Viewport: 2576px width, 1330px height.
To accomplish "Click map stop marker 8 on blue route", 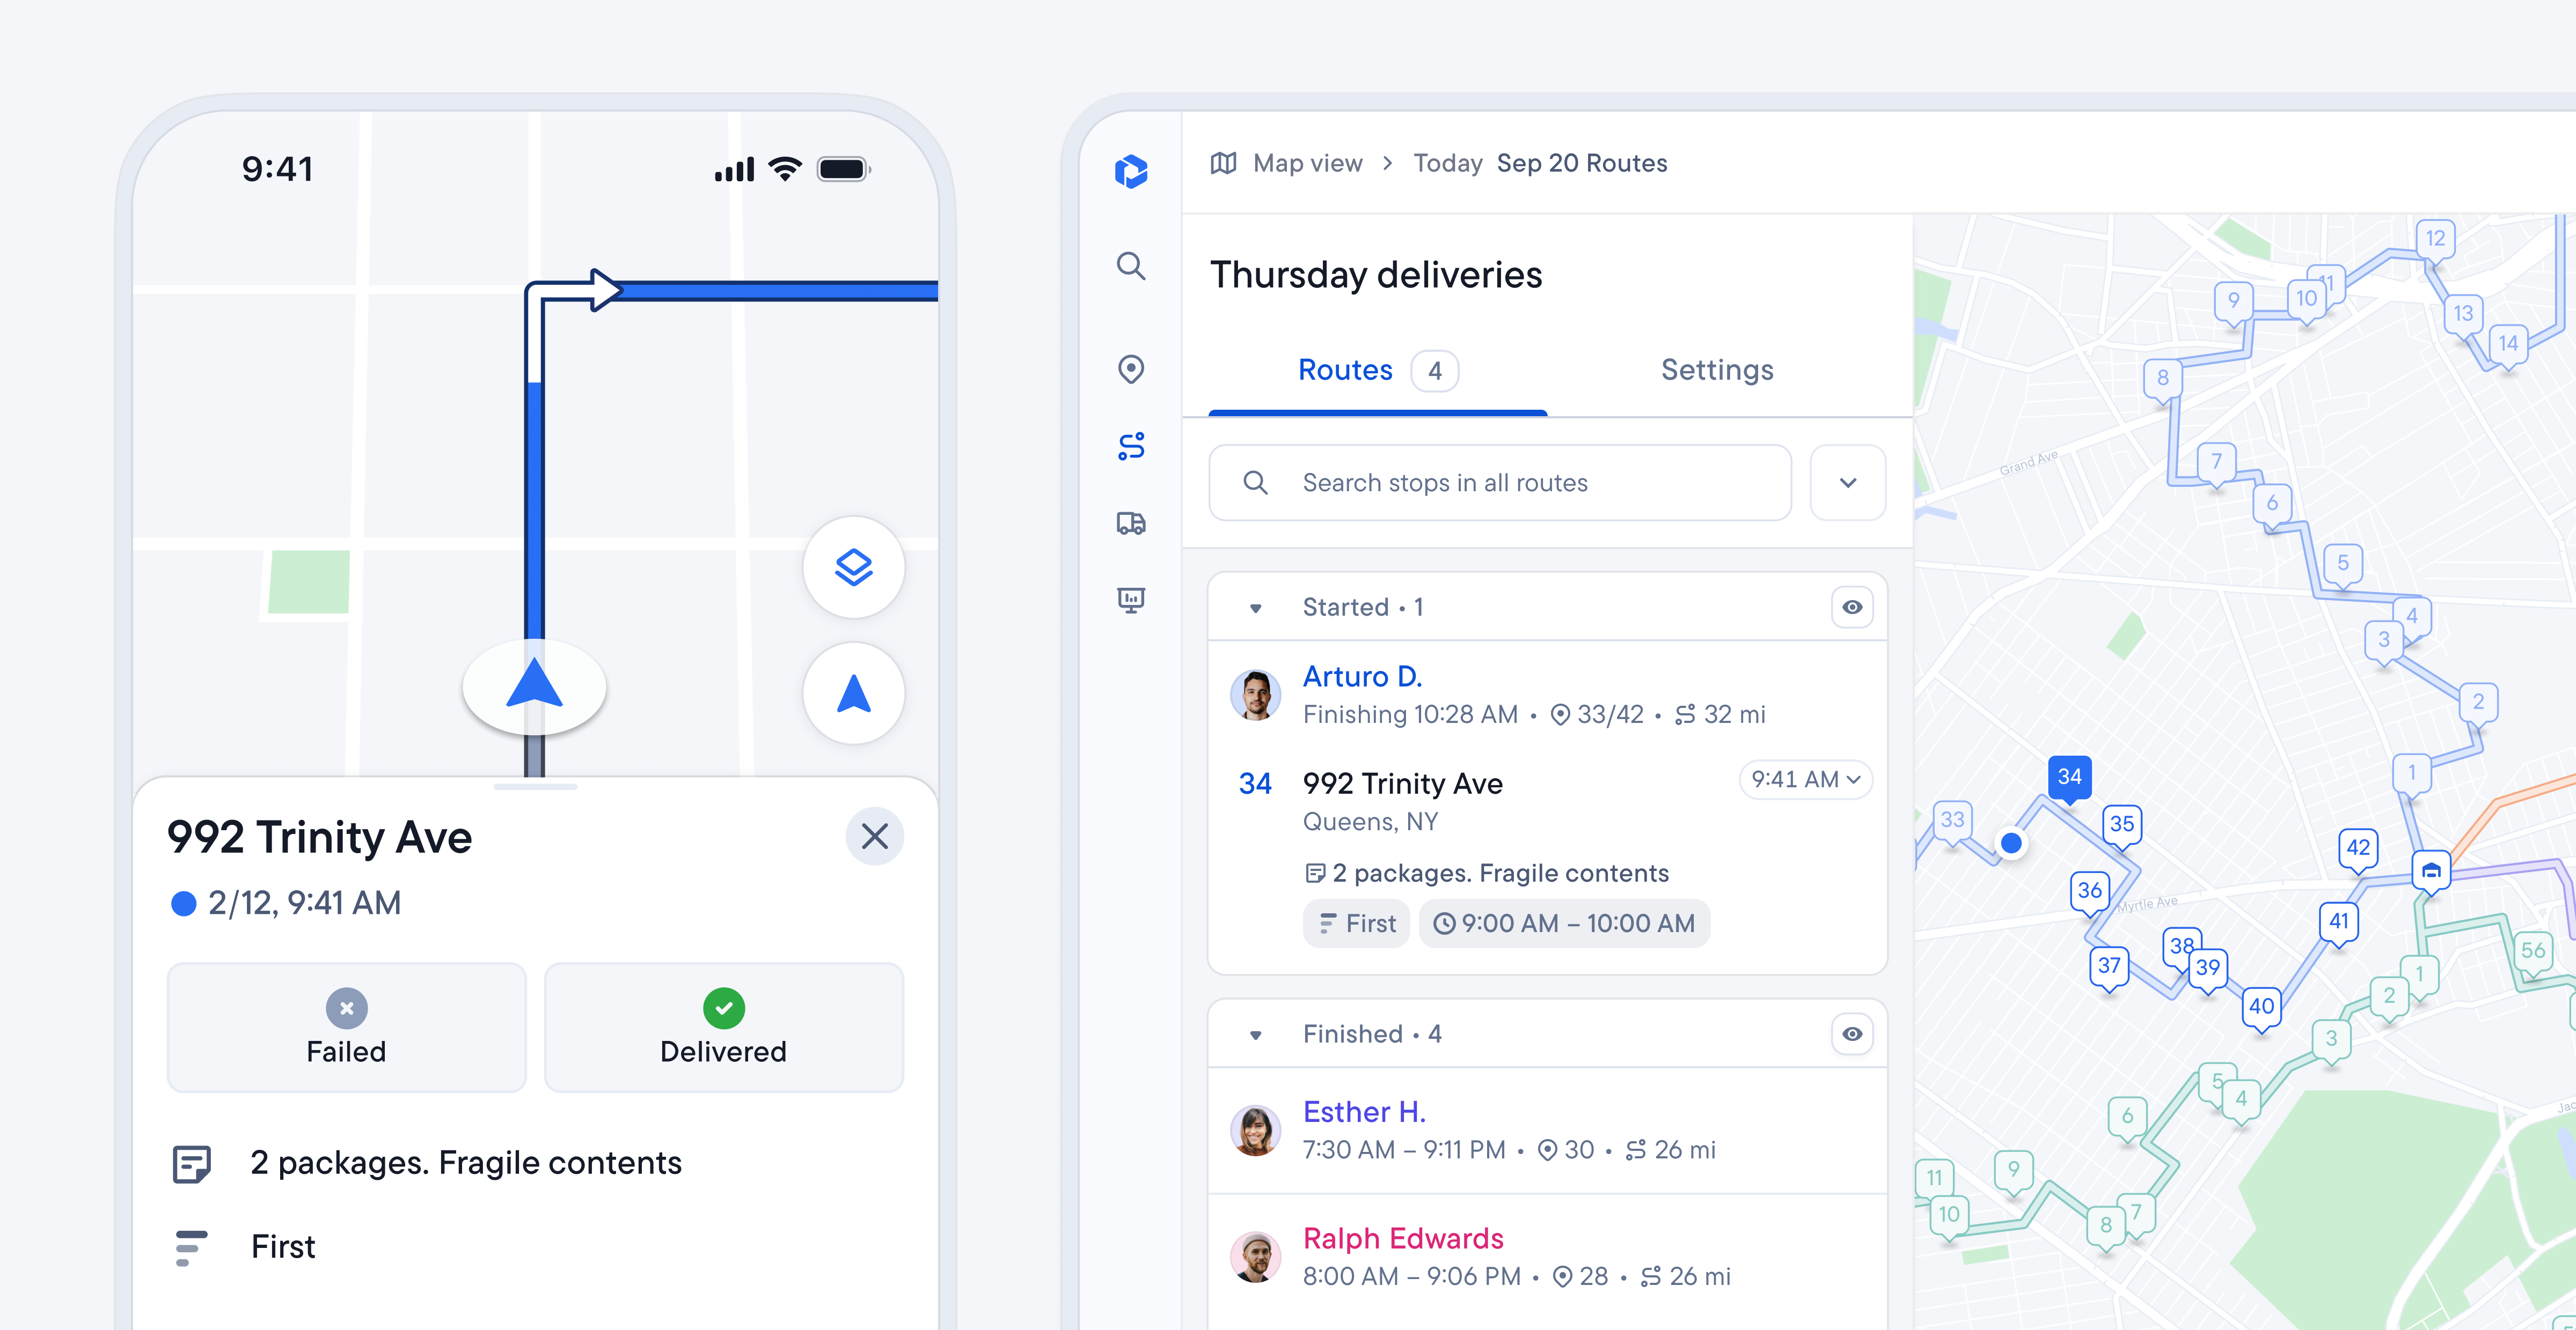I will tap(2163, 380).
